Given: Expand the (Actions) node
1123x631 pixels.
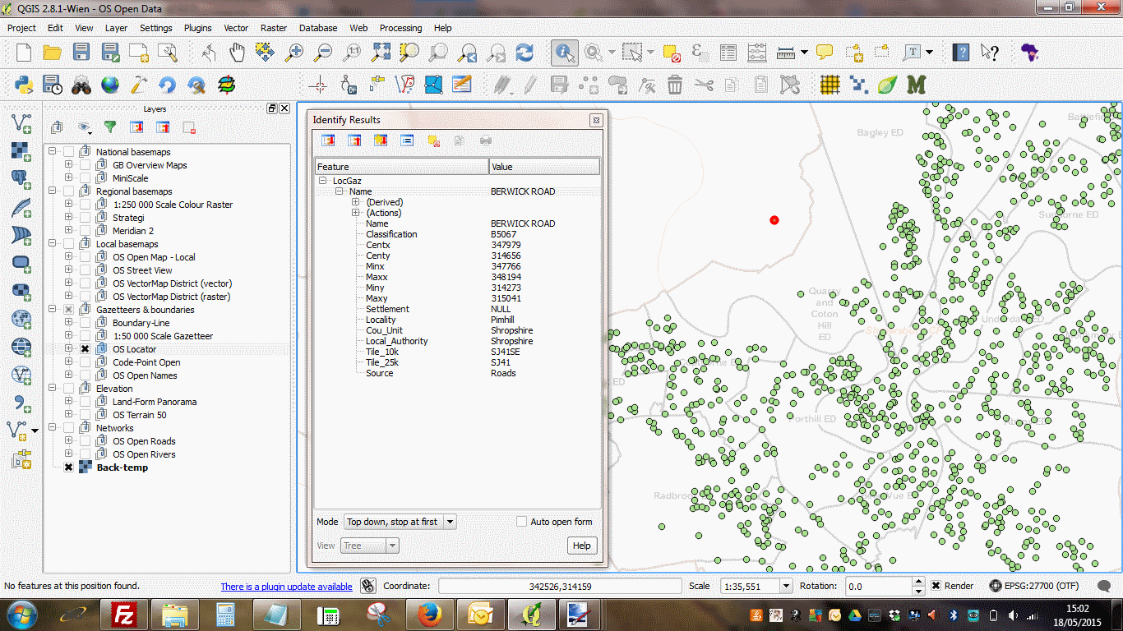Looking at the screenshot, I should 356,213.
